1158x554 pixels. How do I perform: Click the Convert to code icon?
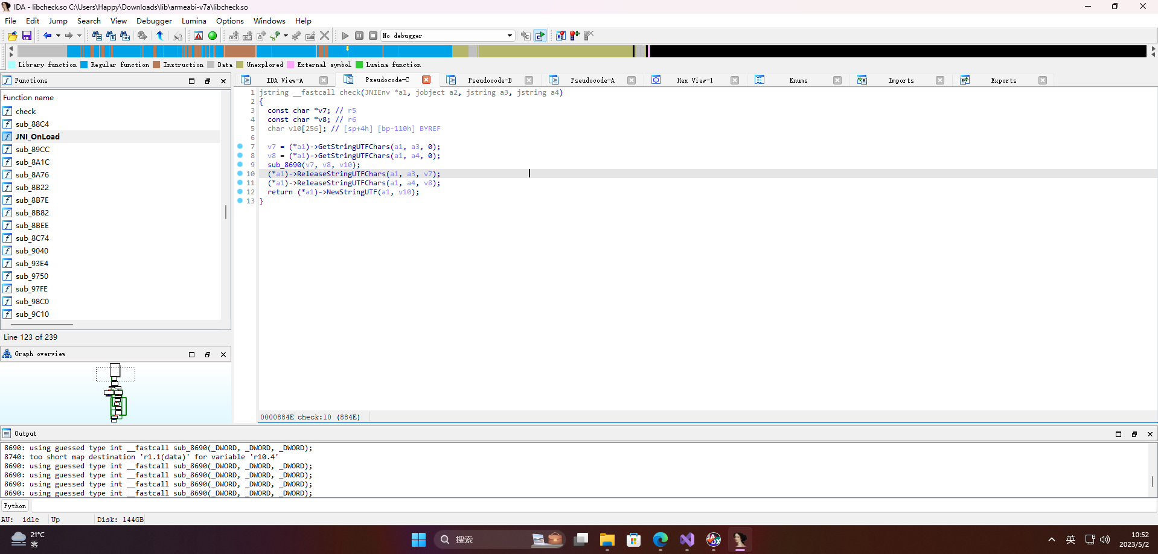tap(234, 36)
